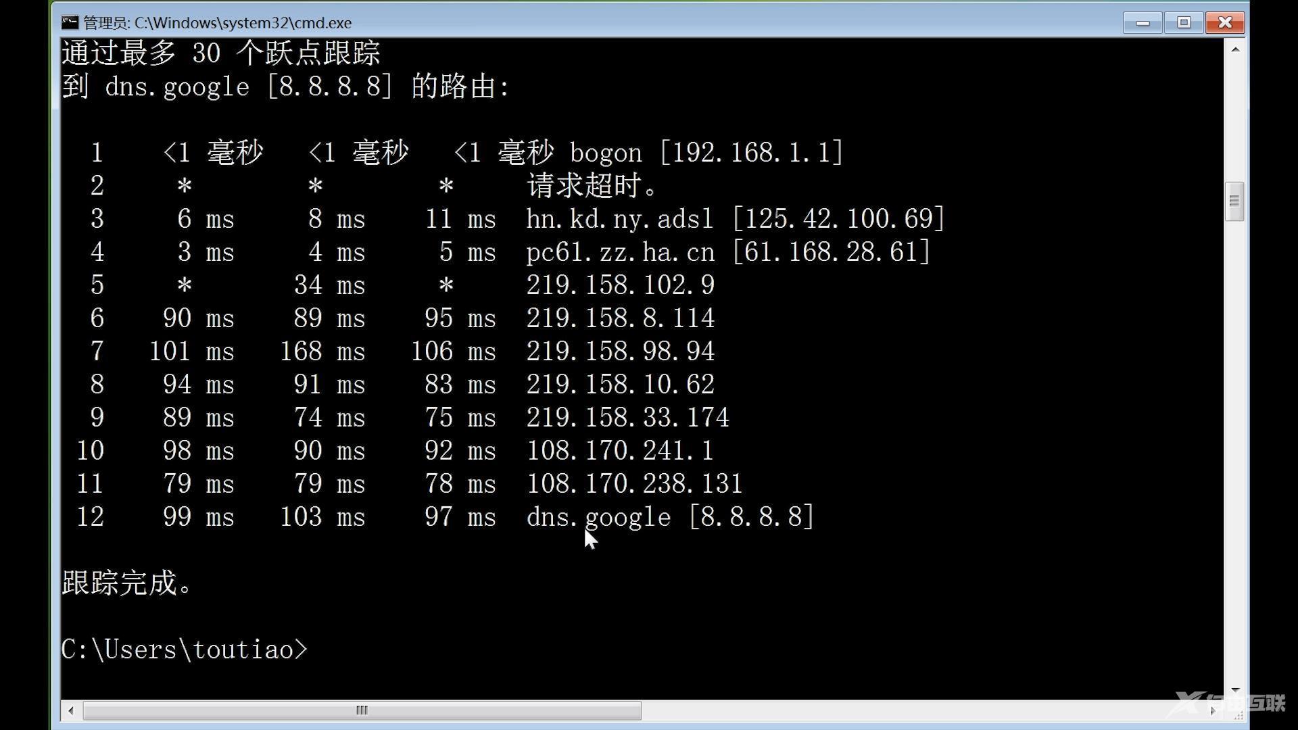Image resolution: width=1298 pixels, height=730 pixels.
Task: Click the vertical scrollbar thumb
Action: click(1234, 201)
